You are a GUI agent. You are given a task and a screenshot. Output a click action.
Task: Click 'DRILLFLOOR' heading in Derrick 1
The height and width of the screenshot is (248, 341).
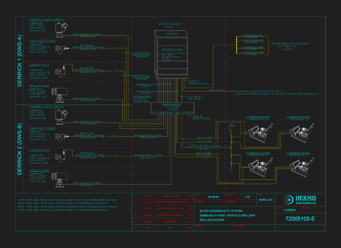[x=39, y=85]
